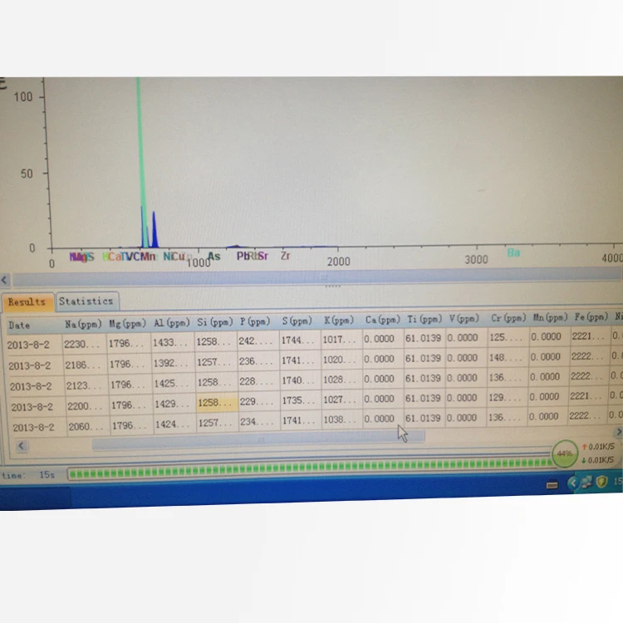This screenshot has height=623, width=623.
Task: Switch to the Statistics tab
Action: [87, 302]
